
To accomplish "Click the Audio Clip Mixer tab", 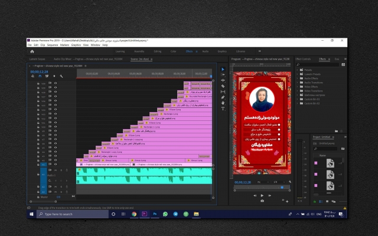I will coord(88,59).
